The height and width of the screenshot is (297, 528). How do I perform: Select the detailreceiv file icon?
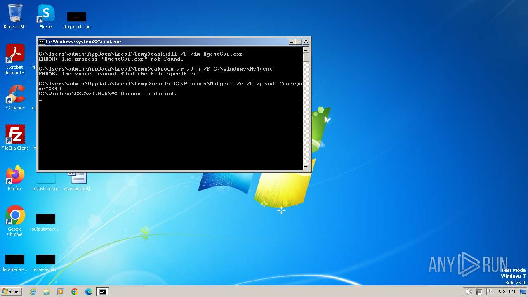click(x=15, y=263)
